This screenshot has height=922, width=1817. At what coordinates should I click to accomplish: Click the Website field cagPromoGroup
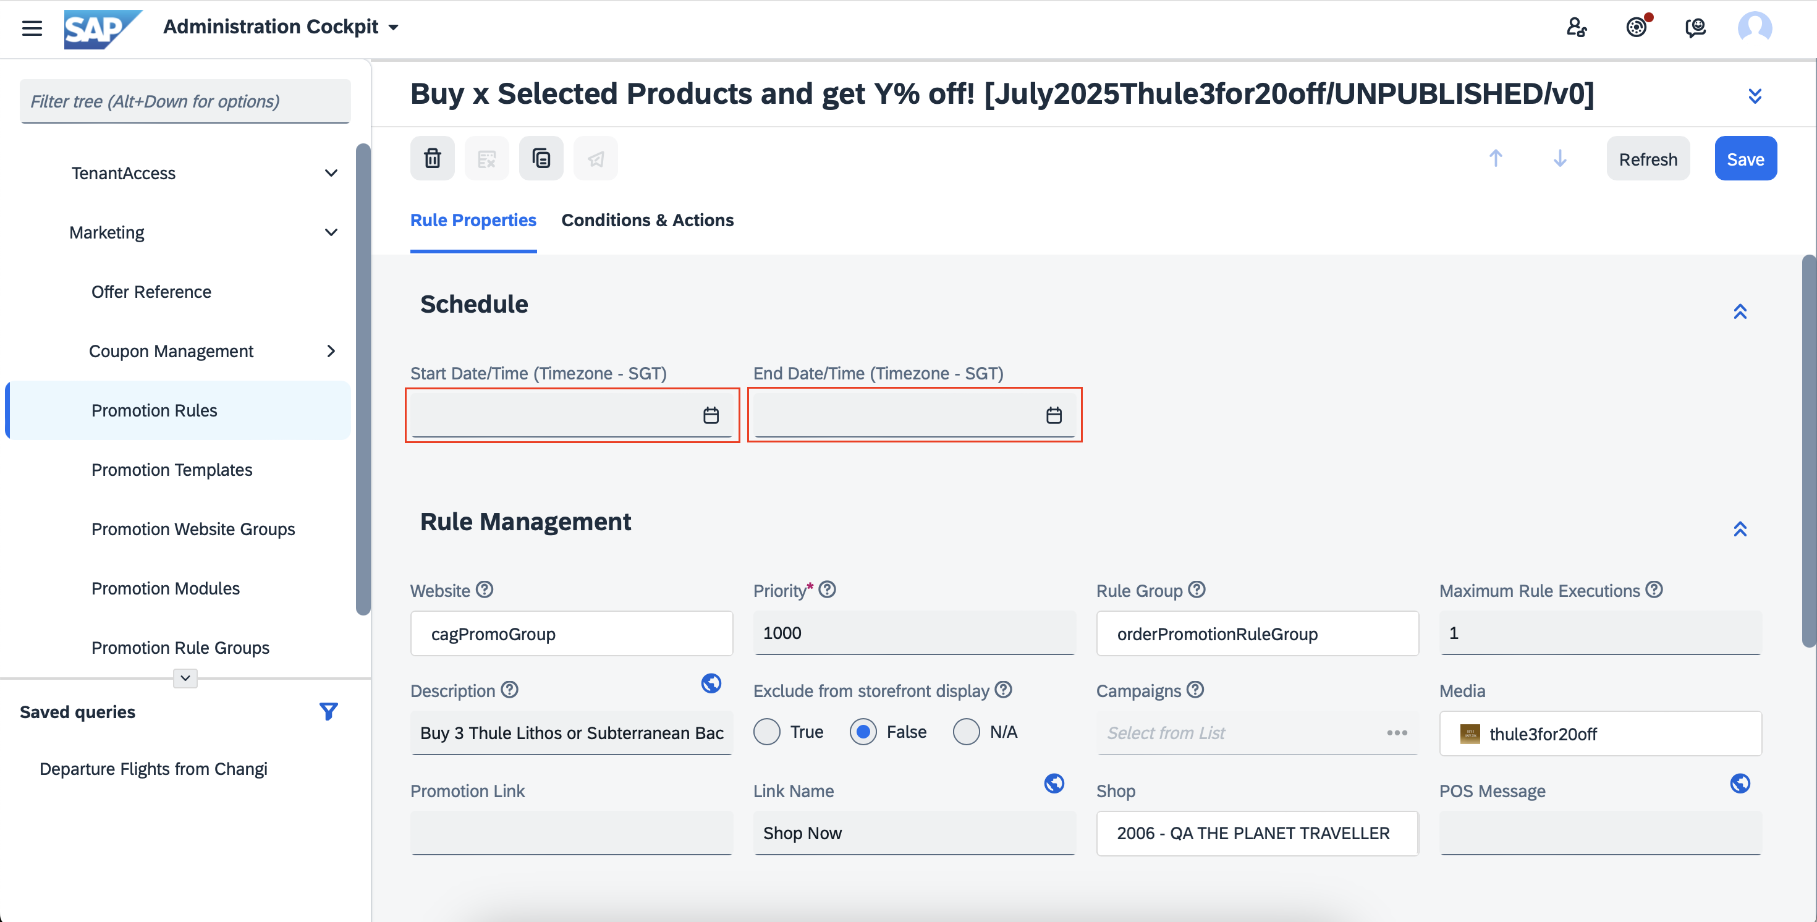click(x=571, y=633)
